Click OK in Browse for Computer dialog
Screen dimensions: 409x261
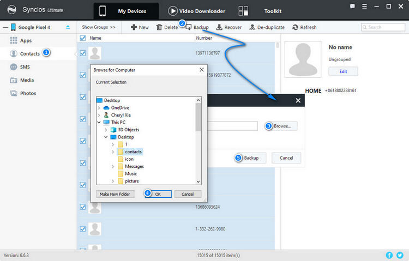point(158,194)
